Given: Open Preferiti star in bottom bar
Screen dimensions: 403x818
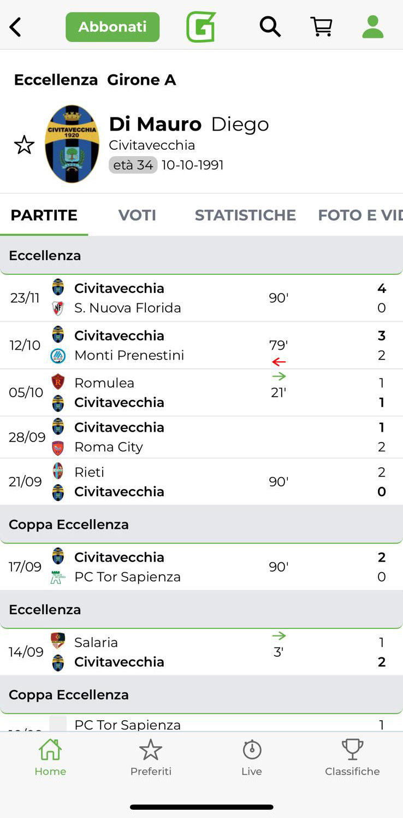Looking at the screenshot, I should pos(151,750).
